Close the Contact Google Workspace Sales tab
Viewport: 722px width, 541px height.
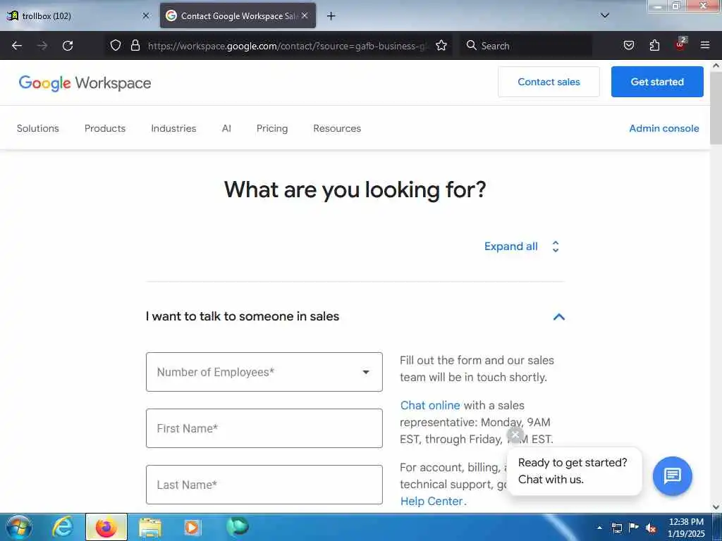click(305, 15)
